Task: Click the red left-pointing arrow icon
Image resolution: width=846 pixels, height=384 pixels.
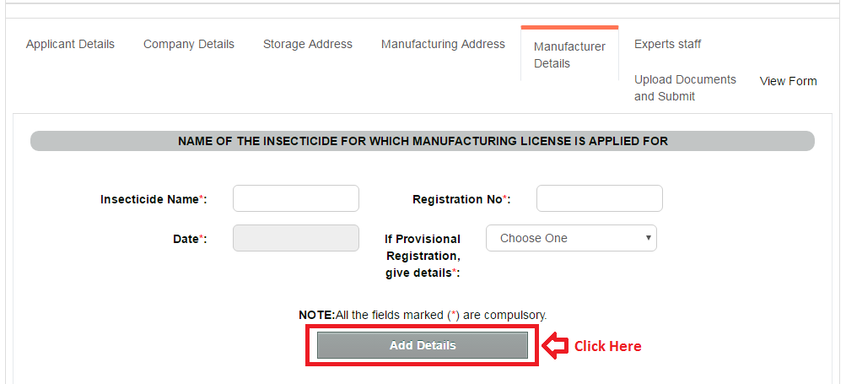Action: [553, 346]
